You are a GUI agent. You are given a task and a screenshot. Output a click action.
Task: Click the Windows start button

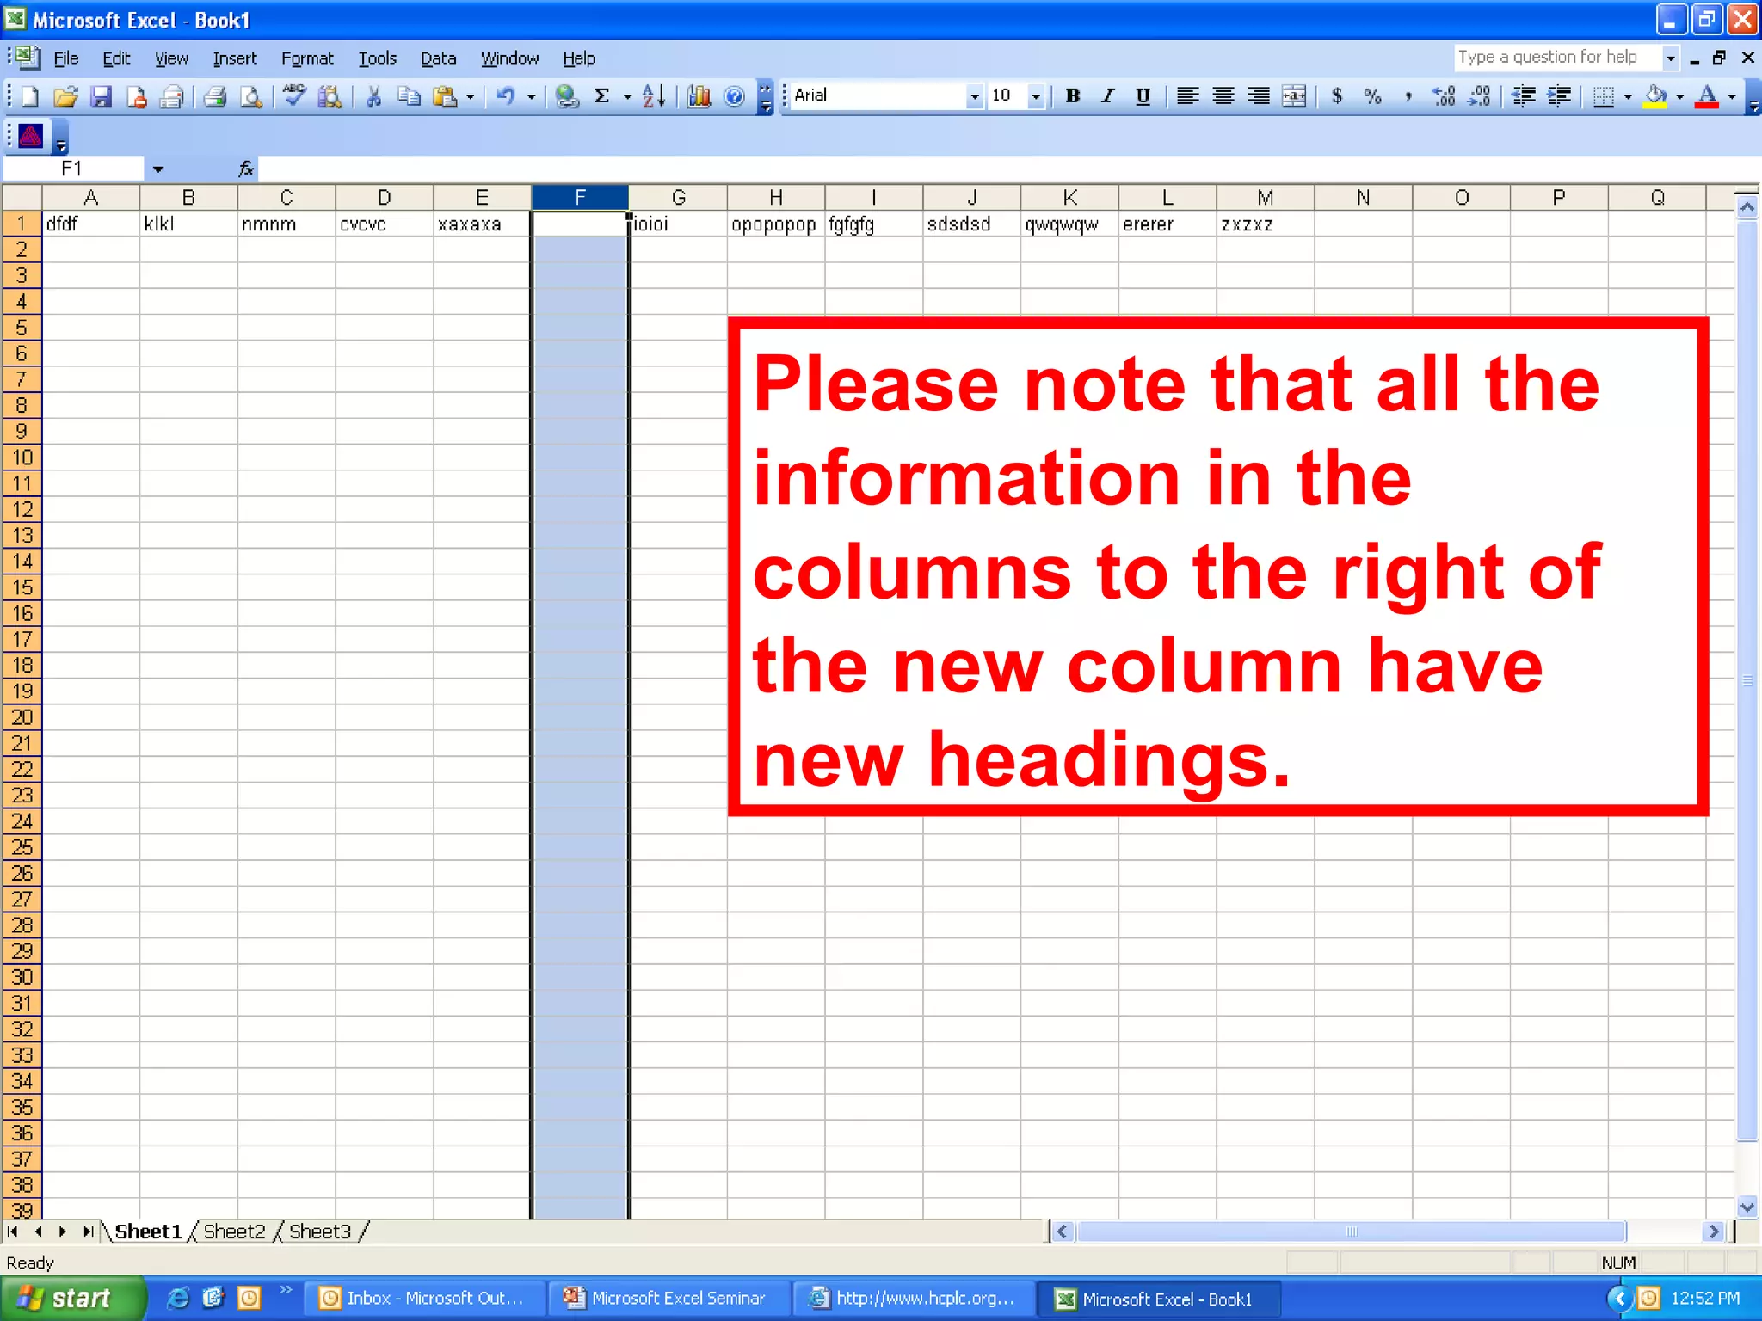72,1298
